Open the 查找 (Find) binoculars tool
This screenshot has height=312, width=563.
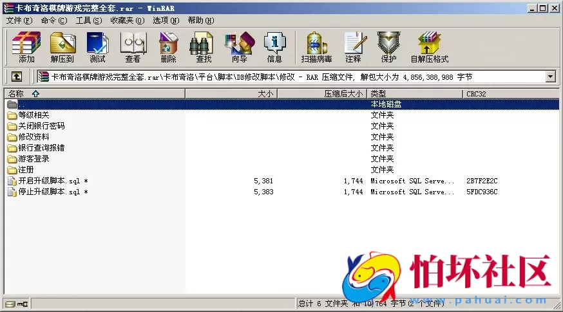pyautogui.click(x=204, y=47)
